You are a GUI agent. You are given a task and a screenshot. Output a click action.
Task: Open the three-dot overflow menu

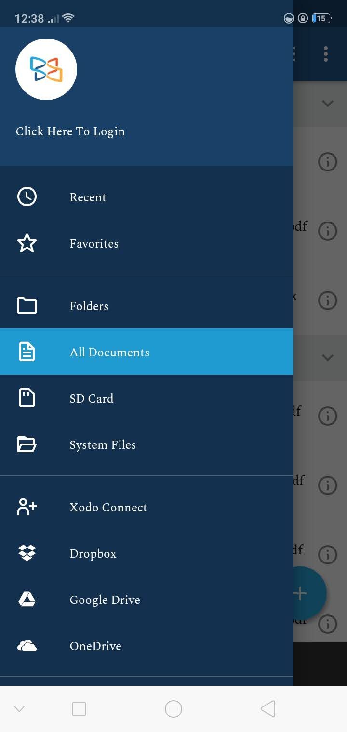click(x=326, y=54)
